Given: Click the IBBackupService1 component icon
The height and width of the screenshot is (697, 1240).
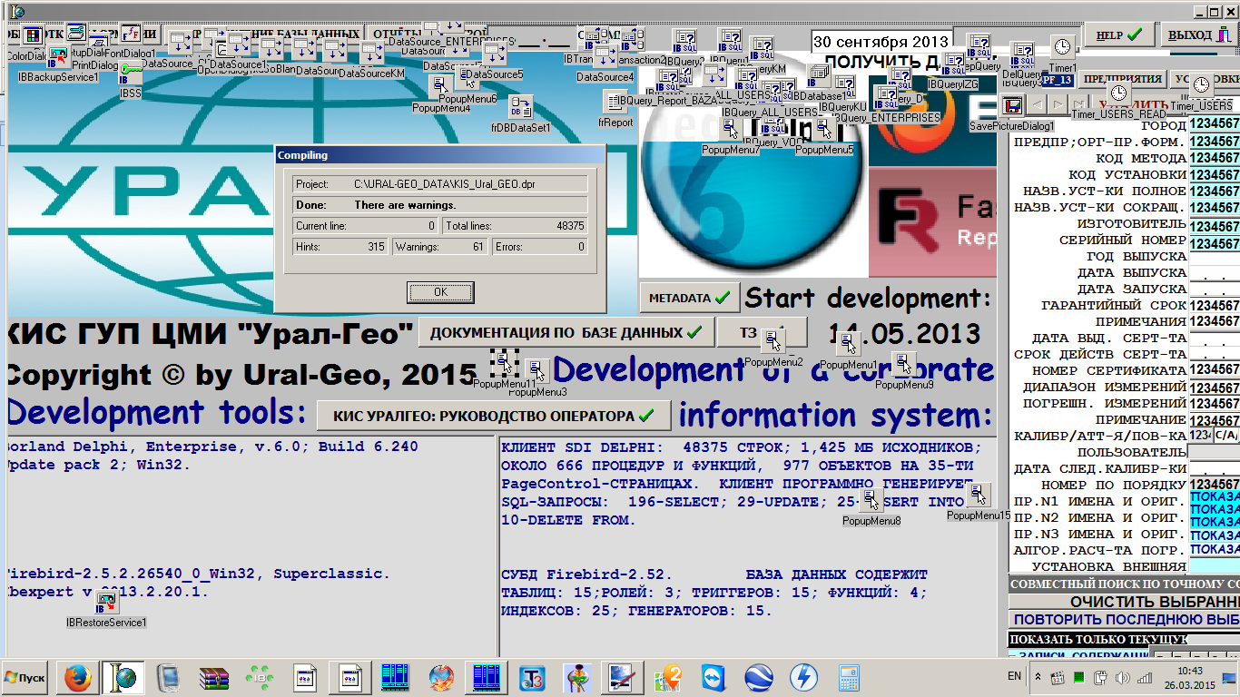Looking at the screenshot, I should [x=59, y=58].
